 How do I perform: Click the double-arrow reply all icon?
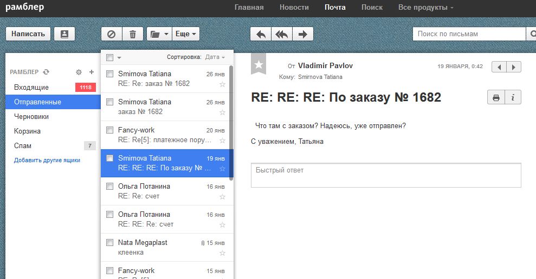click(x=281, y=34)
